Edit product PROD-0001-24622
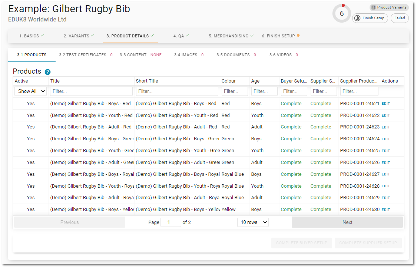Image resolution: width=417 pixels, height=268 pixels. pyautogui.click(x=385, y=115)
